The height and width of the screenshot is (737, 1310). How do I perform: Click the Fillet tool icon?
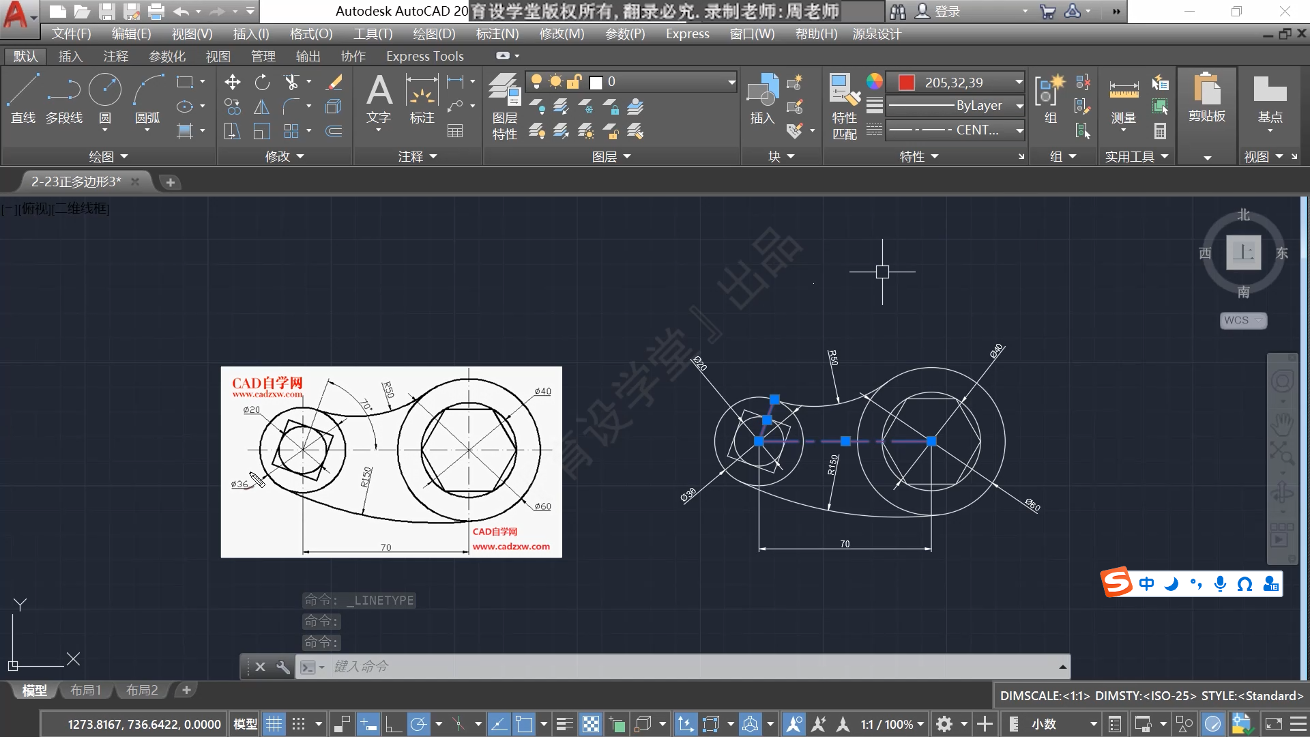point(292,107)
